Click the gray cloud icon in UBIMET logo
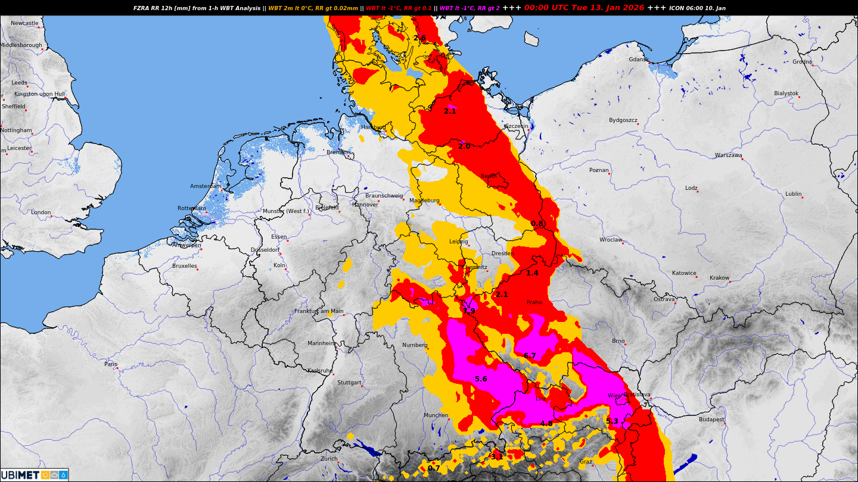The height and width of the screenshot is (482, 858). pyautogui.click(x=54, y=475)
